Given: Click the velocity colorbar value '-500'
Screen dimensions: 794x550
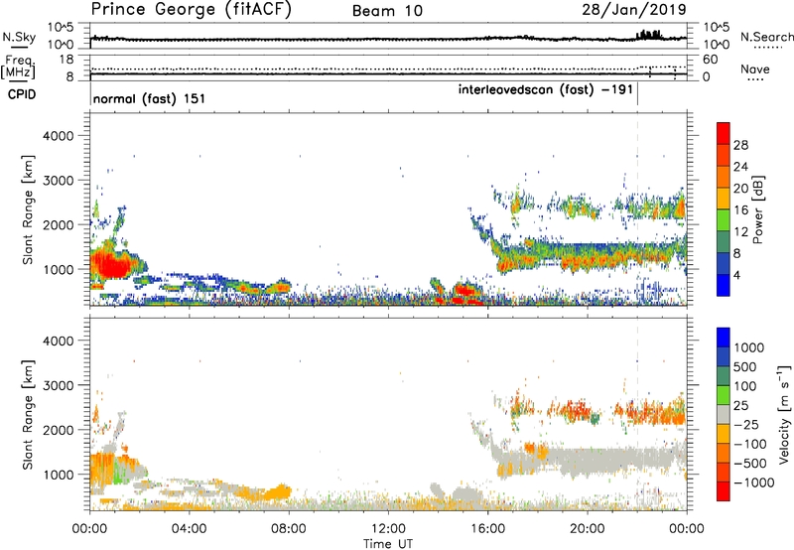Looking at the screenshot, I should coord(750,463).
